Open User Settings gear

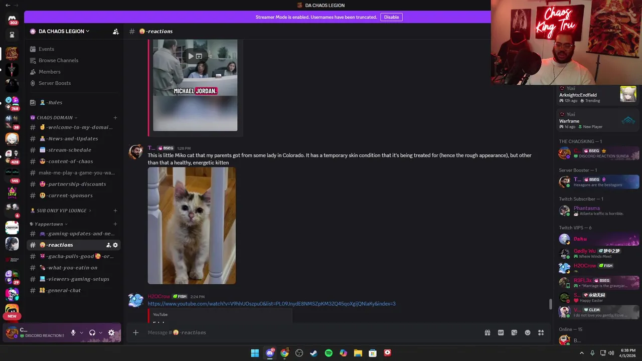pos(111,332)
